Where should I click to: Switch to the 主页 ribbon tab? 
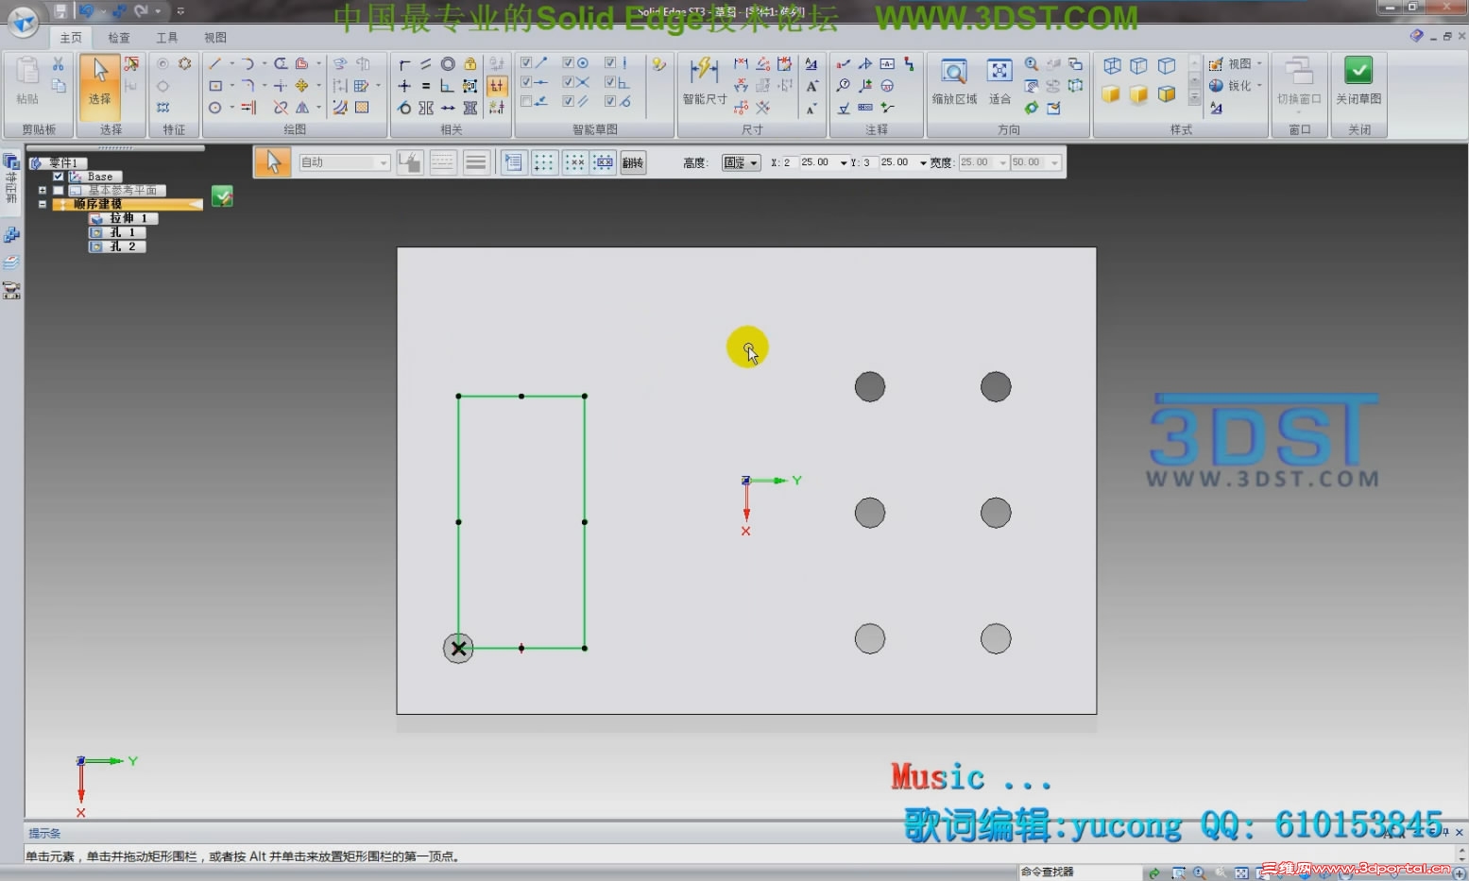(x=71, y=38)
